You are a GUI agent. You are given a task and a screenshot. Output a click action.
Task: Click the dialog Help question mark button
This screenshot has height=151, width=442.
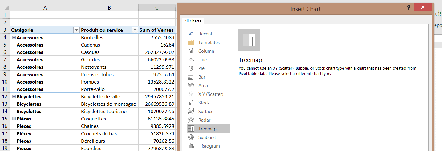click(408, 8)
